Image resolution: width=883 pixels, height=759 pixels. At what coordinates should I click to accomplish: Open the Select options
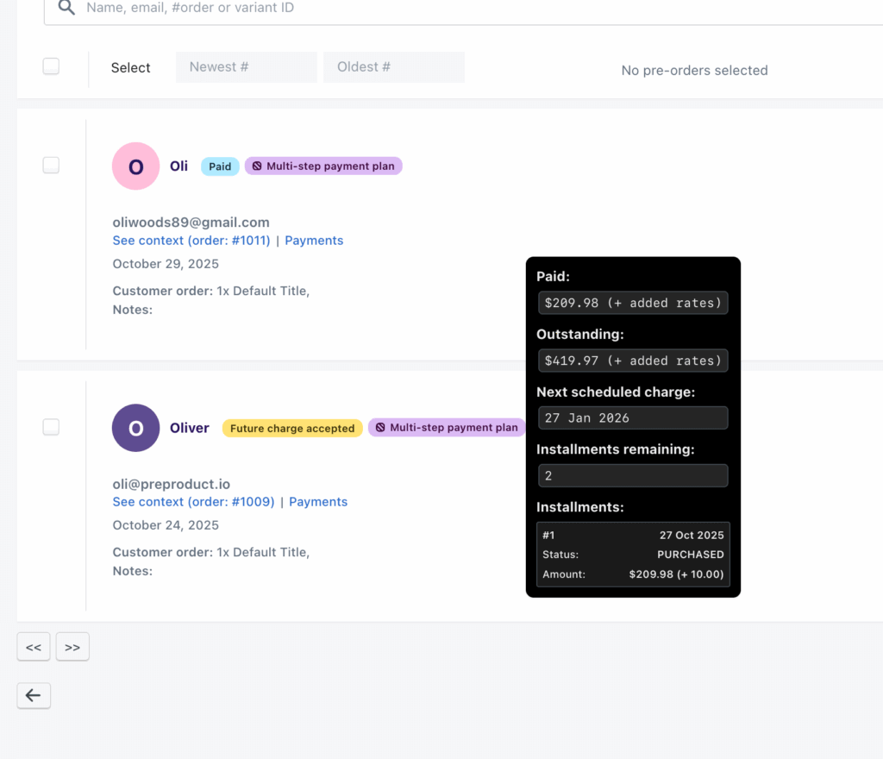(x=130, y=67)
